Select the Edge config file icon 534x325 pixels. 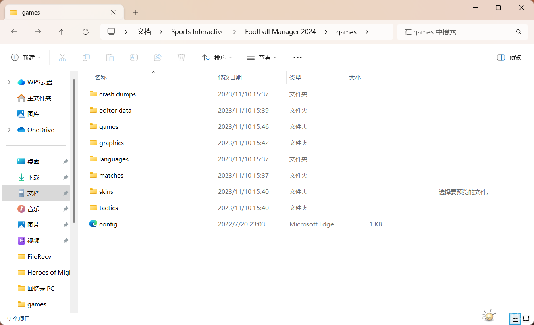[x=93, y=224]
